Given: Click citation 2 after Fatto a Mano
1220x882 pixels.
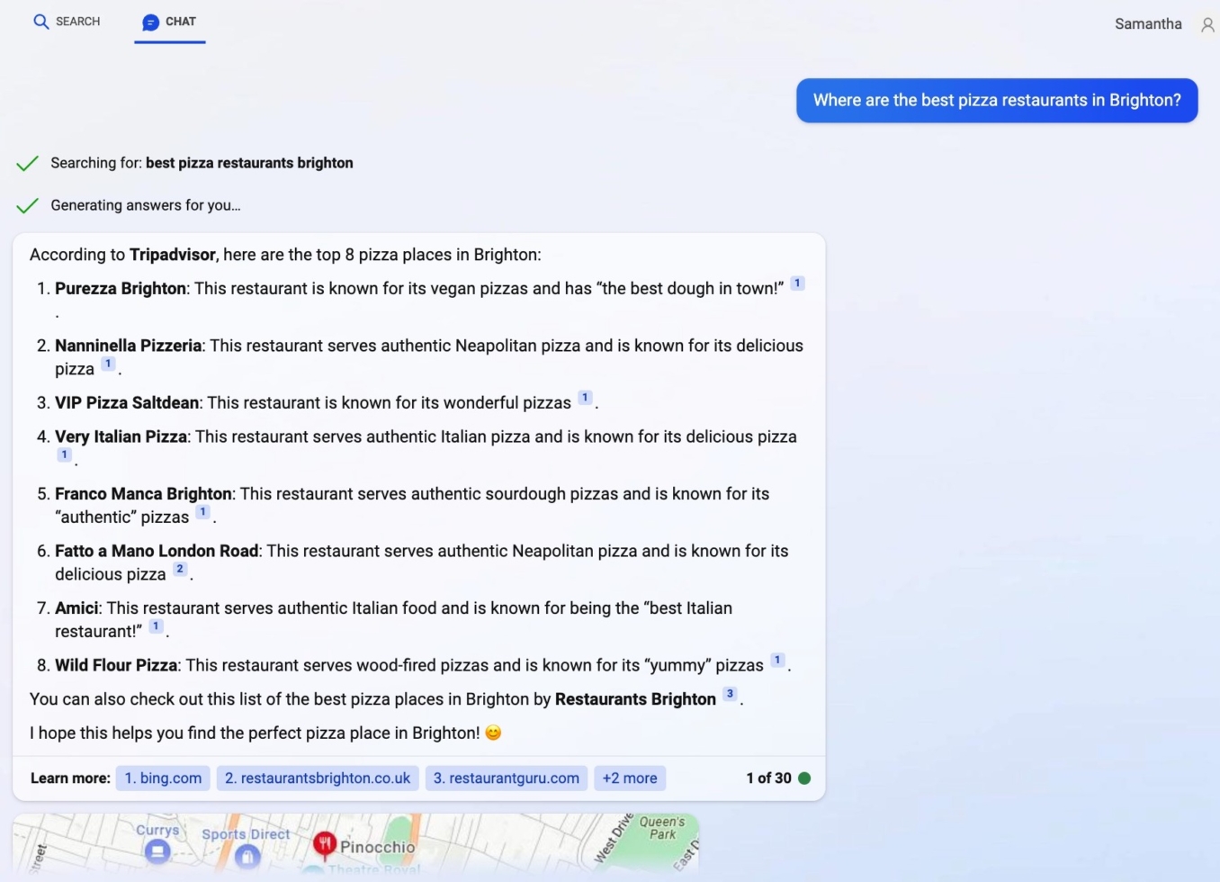Looking at the screenshot, I should 179,569.
